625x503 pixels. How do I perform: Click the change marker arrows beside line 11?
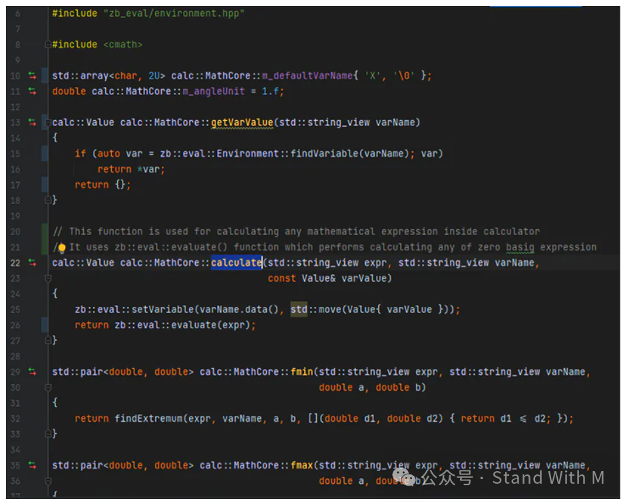coord(31,91)
